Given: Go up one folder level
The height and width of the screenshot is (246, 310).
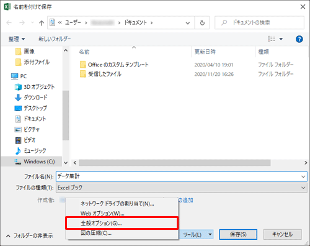Looking at the screenshot, I should (42, 22).
